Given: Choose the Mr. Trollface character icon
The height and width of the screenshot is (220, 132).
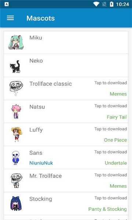Looking at the screenshot, I should pyautogui.click(x=16, y=180).
